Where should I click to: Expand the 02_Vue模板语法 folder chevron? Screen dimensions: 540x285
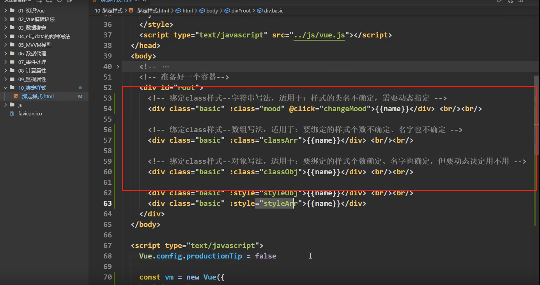tap(5, 19)
